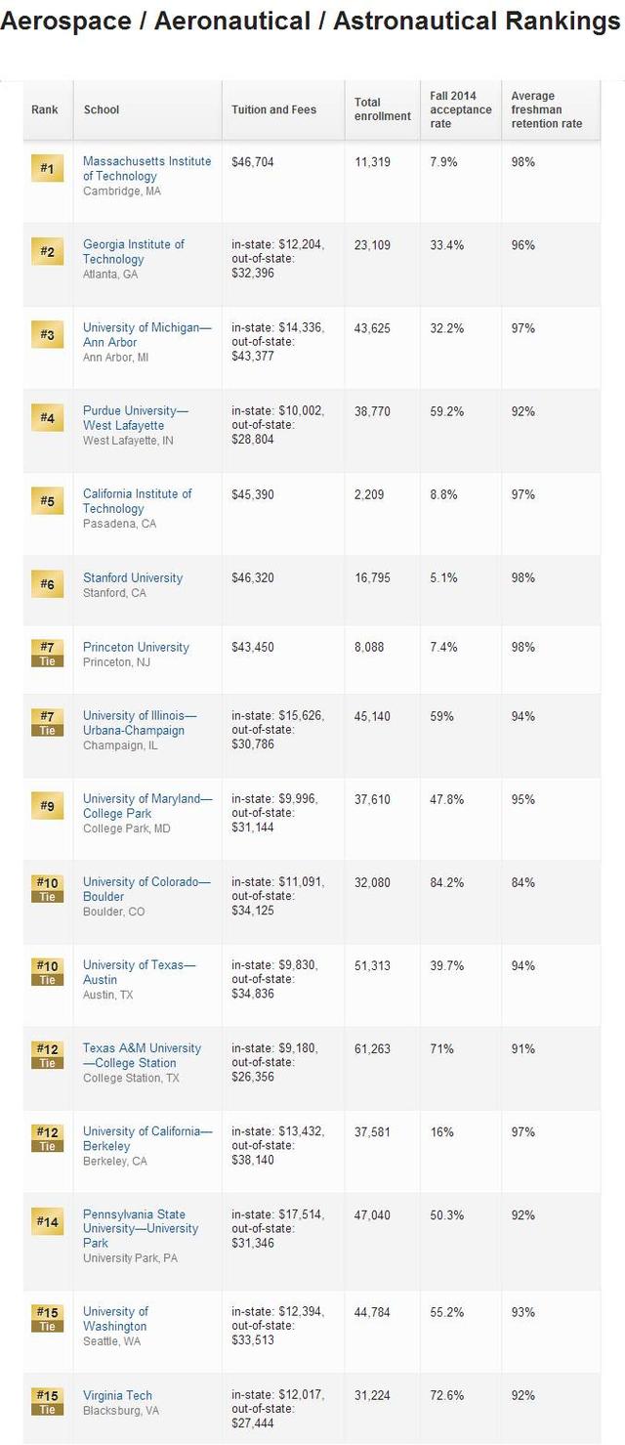
Task: Go to Princeton University link
Action: click(x=136, y=647)
